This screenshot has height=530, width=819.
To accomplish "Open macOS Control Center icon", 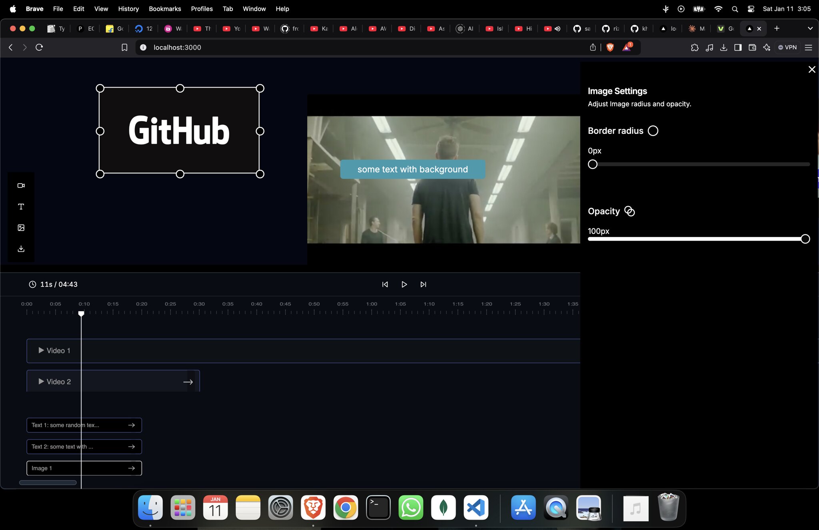I will tap(751, 9).
